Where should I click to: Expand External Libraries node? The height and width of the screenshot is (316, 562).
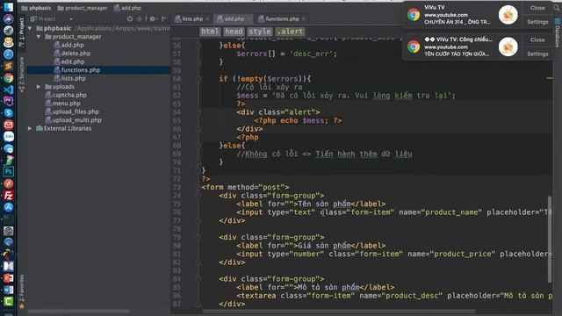pyautogui.click(x=30, y=128)
